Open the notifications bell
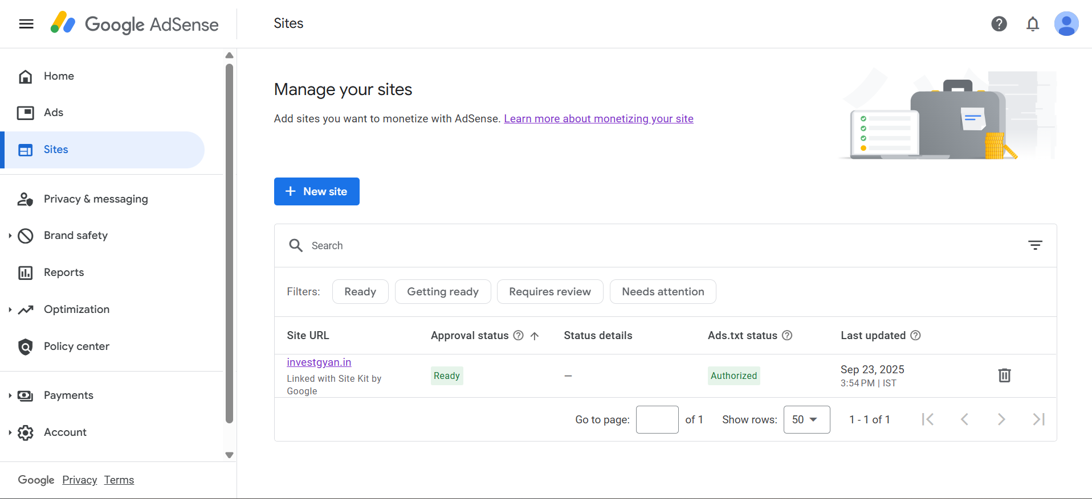The width and height of the screenshot is (1092, 499). point(1032,24)
